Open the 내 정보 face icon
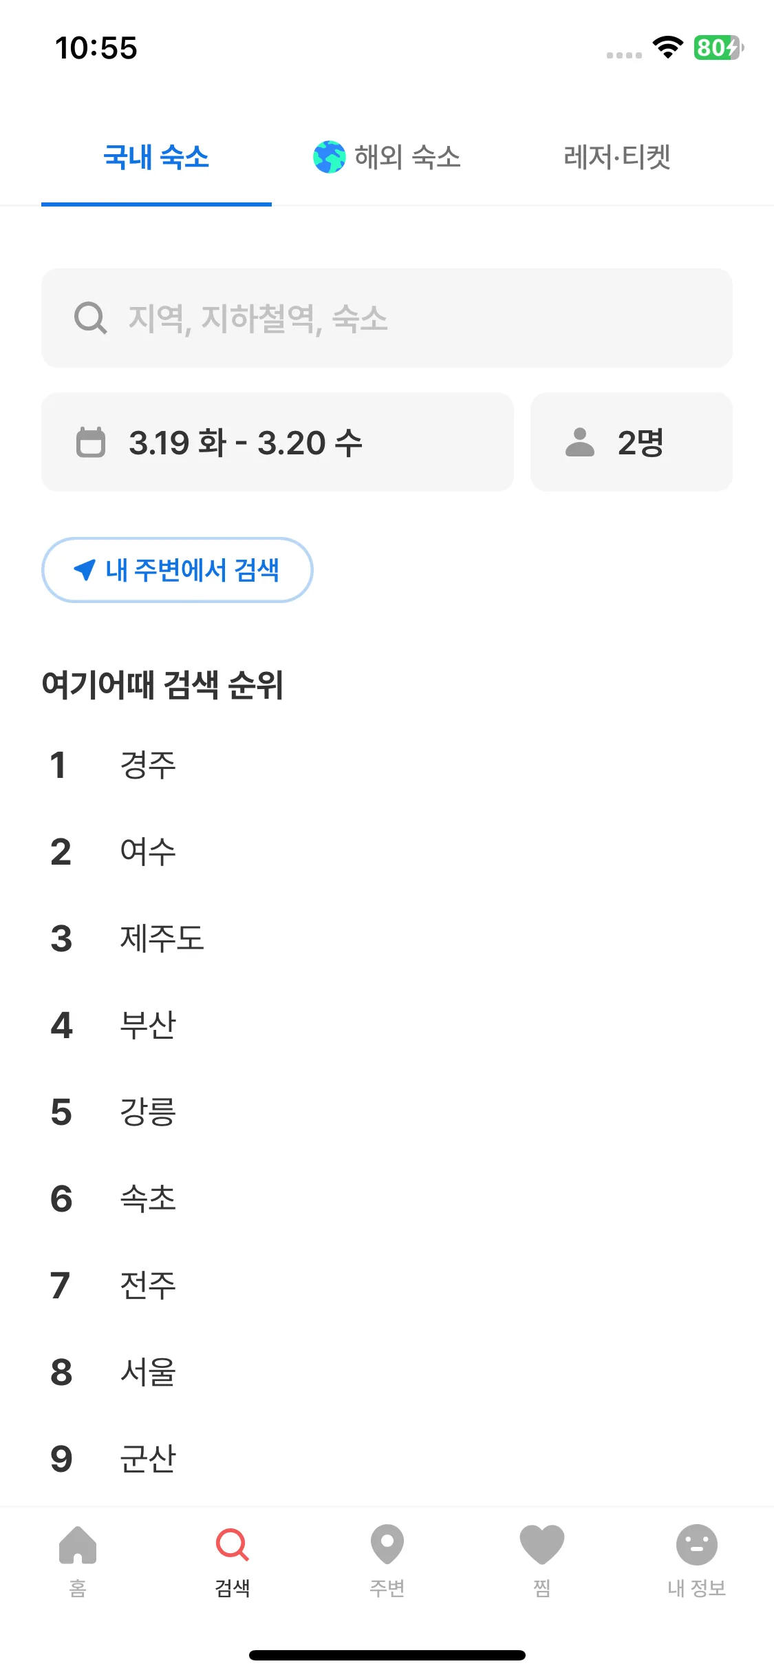 click(697, 1545)
